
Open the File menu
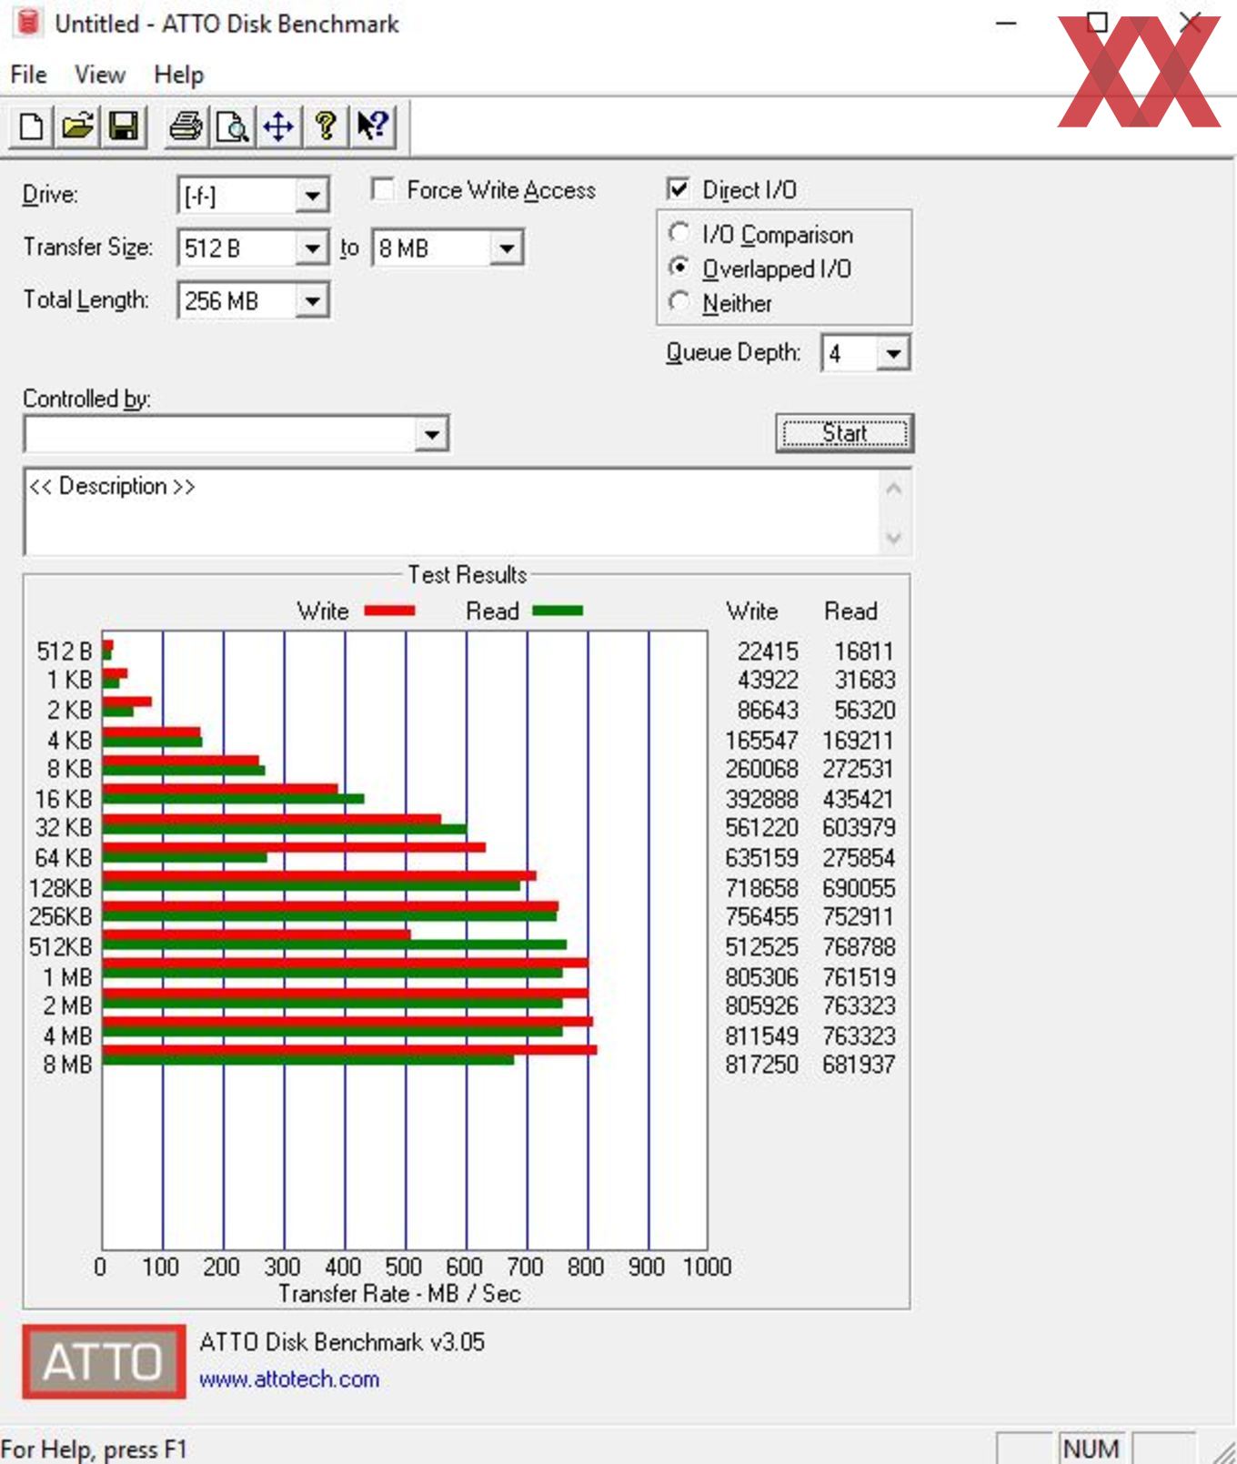click(28, 75)
